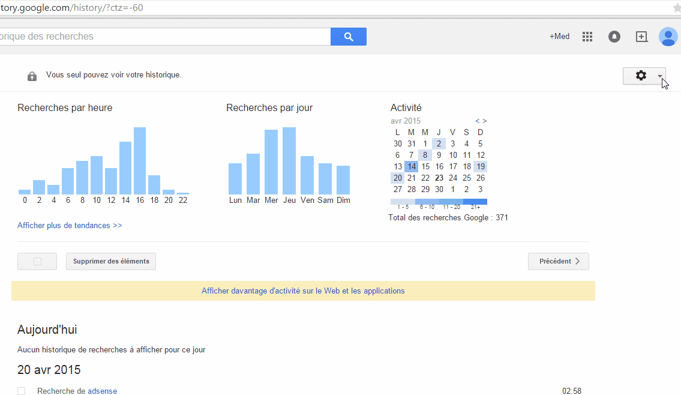Click the profile avatar in the top bar
The width and height of the screenshot is (681, 395).
668,36
